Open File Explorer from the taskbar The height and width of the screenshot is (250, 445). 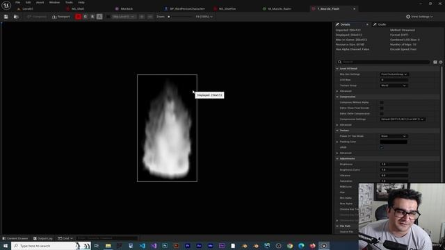(x=108, y=246)
